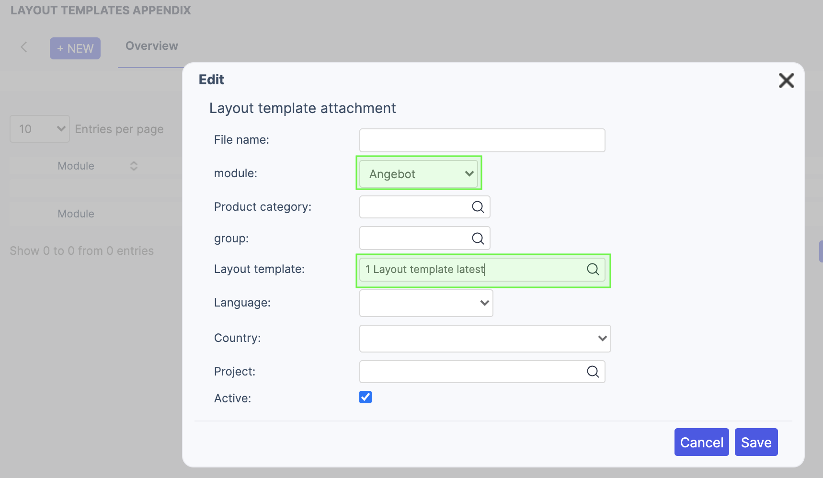Switch to the Overview tab

pyautogui.click(x=151, y=46)
